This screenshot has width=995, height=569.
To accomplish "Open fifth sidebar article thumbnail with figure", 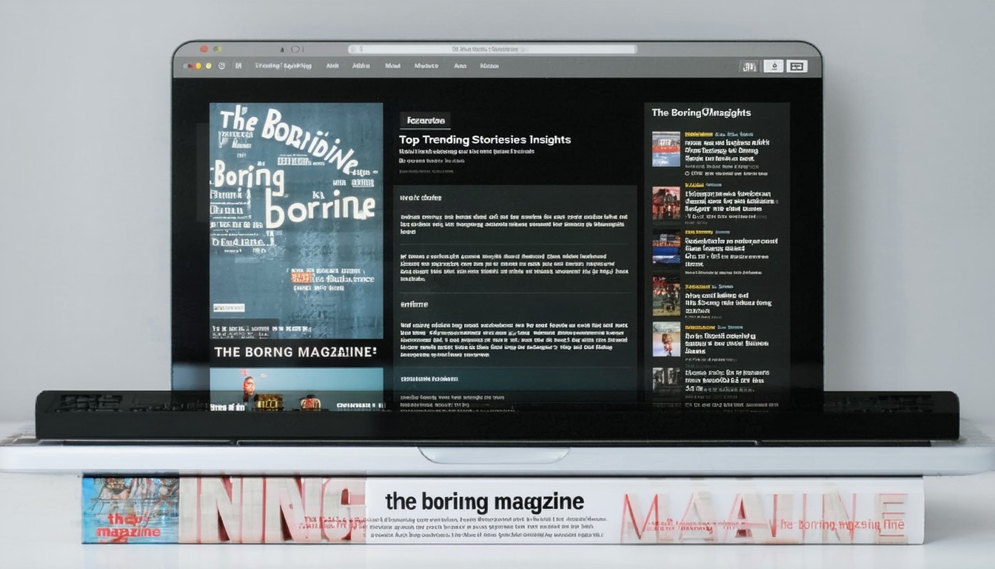I will click(x=666, y=339).
